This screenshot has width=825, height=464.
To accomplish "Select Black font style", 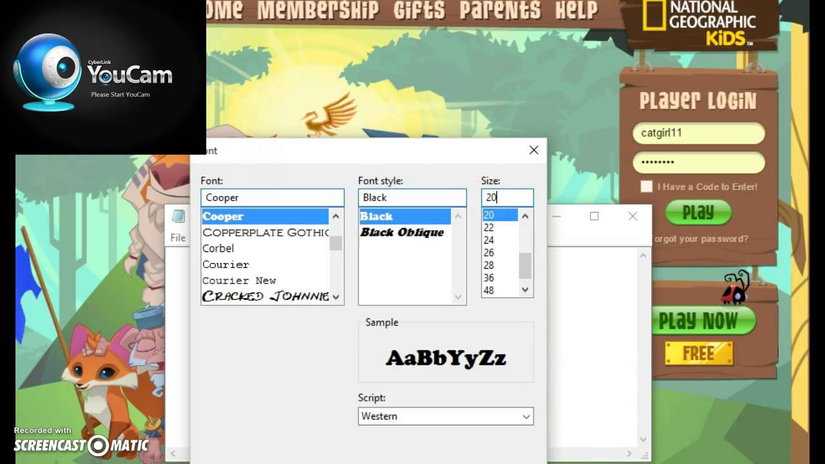I will pyautogui.click(x=405, y=217).
